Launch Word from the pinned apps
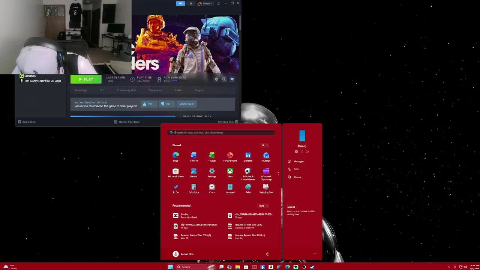The width and height of the screenshot is (480, 270). tap(193, 157)
